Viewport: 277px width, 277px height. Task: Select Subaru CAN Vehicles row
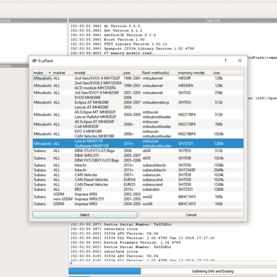click(138, 175)
